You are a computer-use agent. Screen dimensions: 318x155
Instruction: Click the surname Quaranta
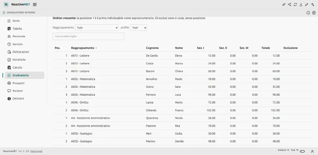tap(152, 118)
